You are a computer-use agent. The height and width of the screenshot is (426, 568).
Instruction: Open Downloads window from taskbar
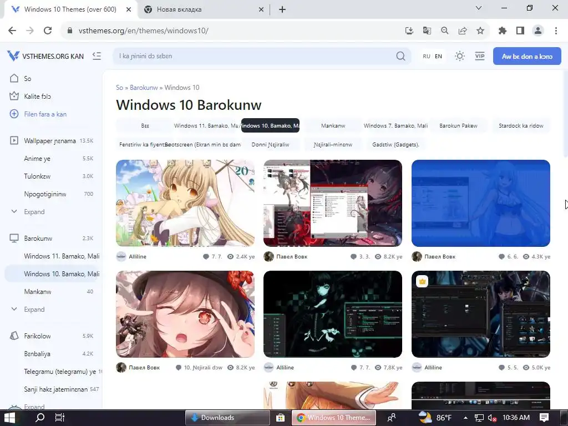227,418
